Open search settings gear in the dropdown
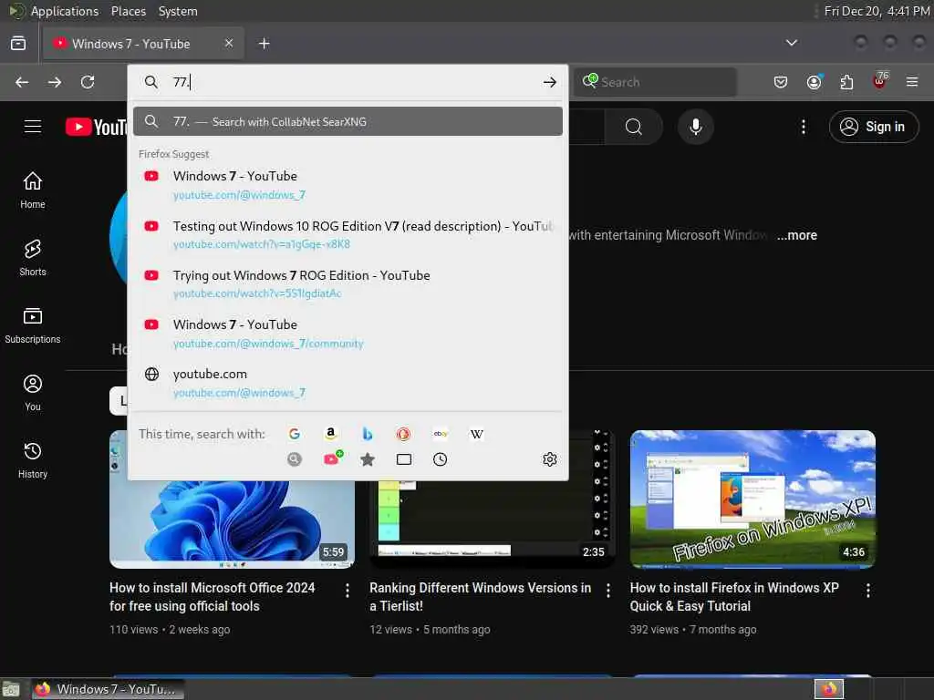 tap(550, 459)
